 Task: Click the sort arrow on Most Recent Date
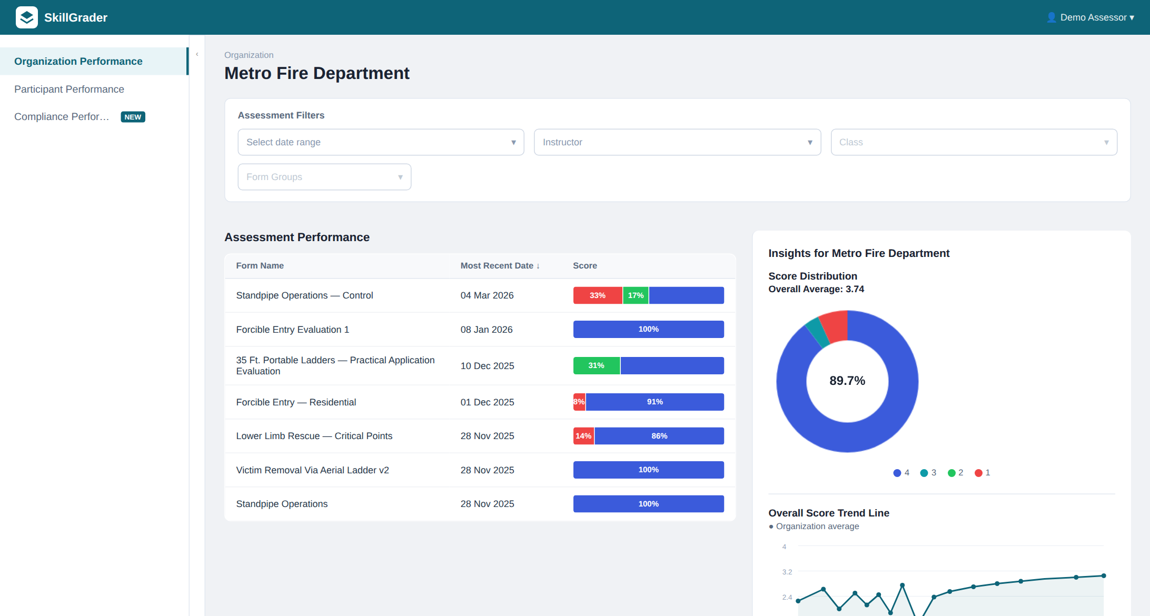click(538, 266)
